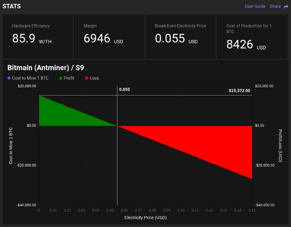Click the Share link text
The height and width of the screenshot is (227, 291).
click(275, 6)
